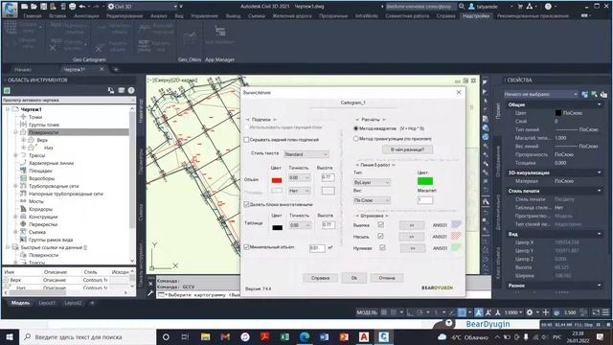This screenshot has height=345, width=613.
Task: Switch to the Начало document tab
Action: pos(23,70)
